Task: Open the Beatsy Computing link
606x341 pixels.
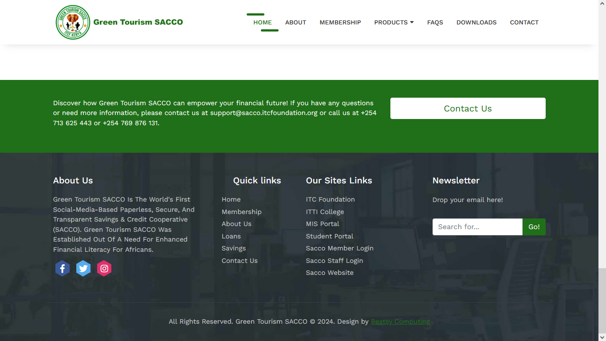Action: click(x=400, y=321)
